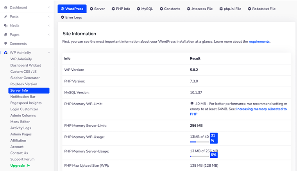297x171 pixels.
Task: Open the requirements link
Action: [259, 41]
